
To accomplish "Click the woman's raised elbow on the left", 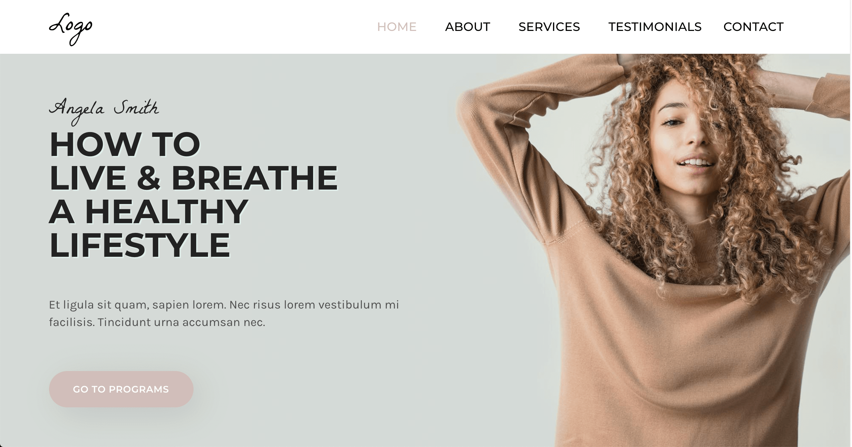I will coord(470,108).
